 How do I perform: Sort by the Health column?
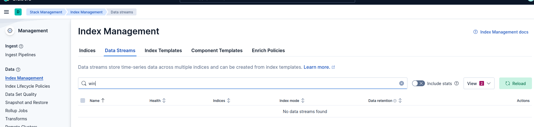pos(164,100)
